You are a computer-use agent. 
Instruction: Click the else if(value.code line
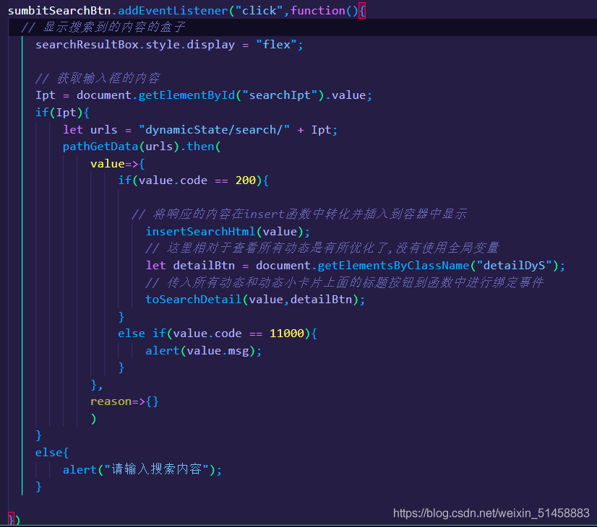point(218,334)
